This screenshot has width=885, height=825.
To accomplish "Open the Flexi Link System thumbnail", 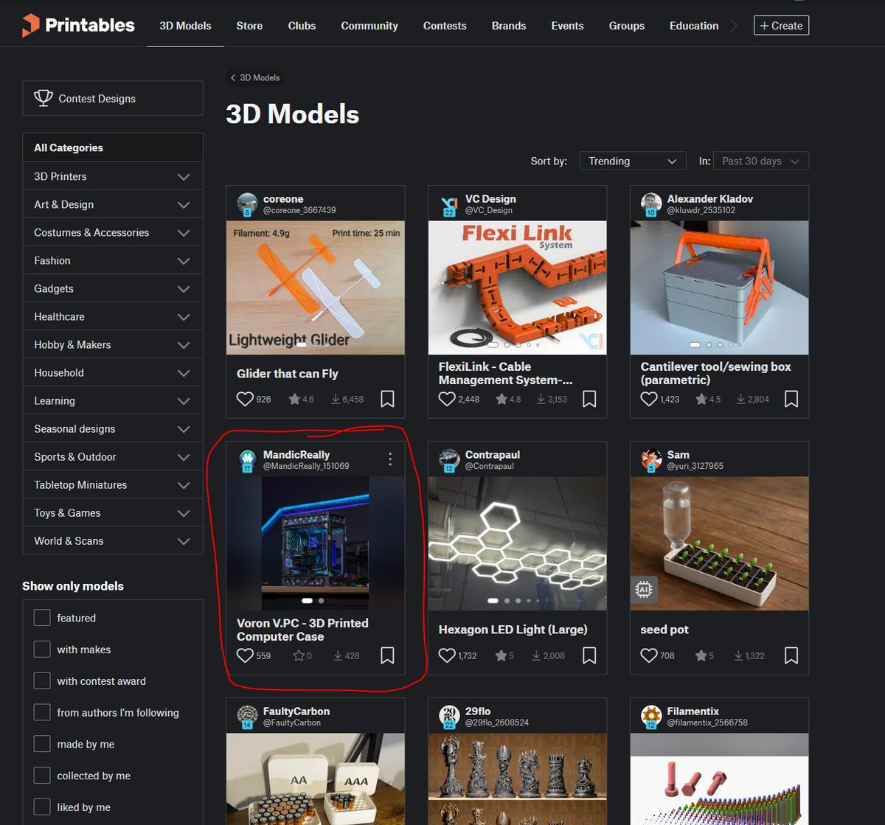I will point(518,288).
